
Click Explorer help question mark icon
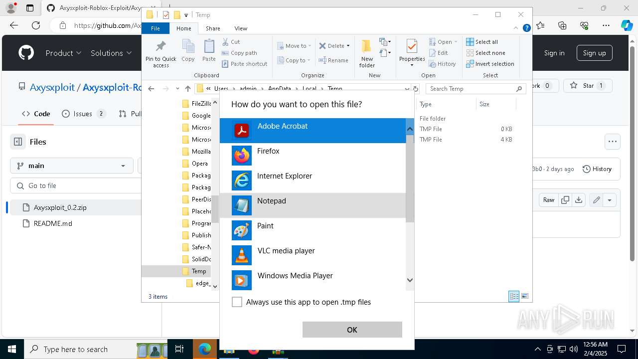(526, 28)
